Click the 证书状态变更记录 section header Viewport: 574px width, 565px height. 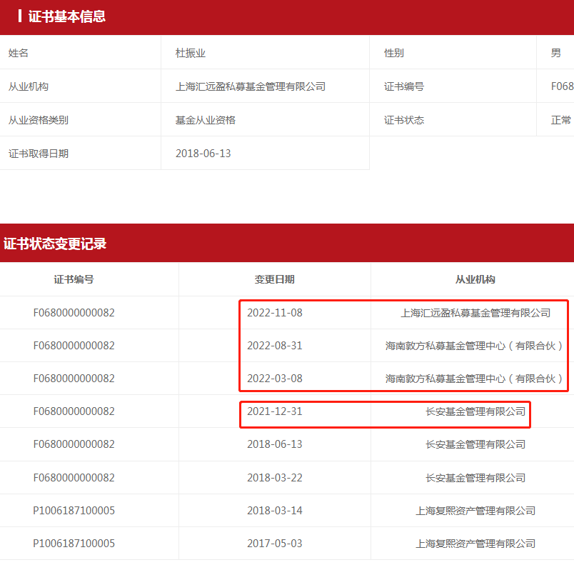pyautogui.click(x=55, y=244)
